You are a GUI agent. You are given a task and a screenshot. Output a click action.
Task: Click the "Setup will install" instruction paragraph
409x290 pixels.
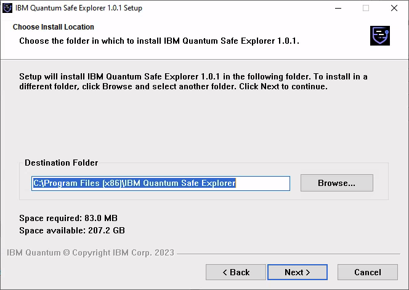193,81
